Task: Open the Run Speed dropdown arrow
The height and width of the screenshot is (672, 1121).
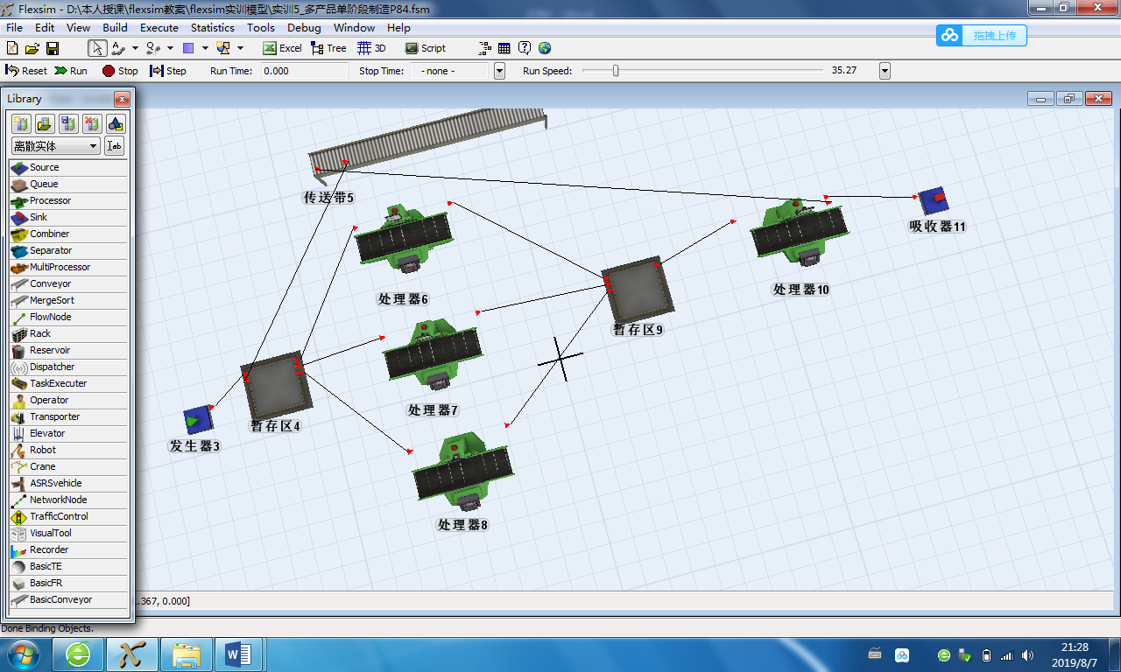Action: coord(885,71)
